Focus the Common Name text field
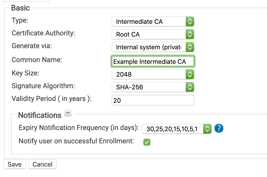This screenshot has width=267, height=177. [153, 62]
